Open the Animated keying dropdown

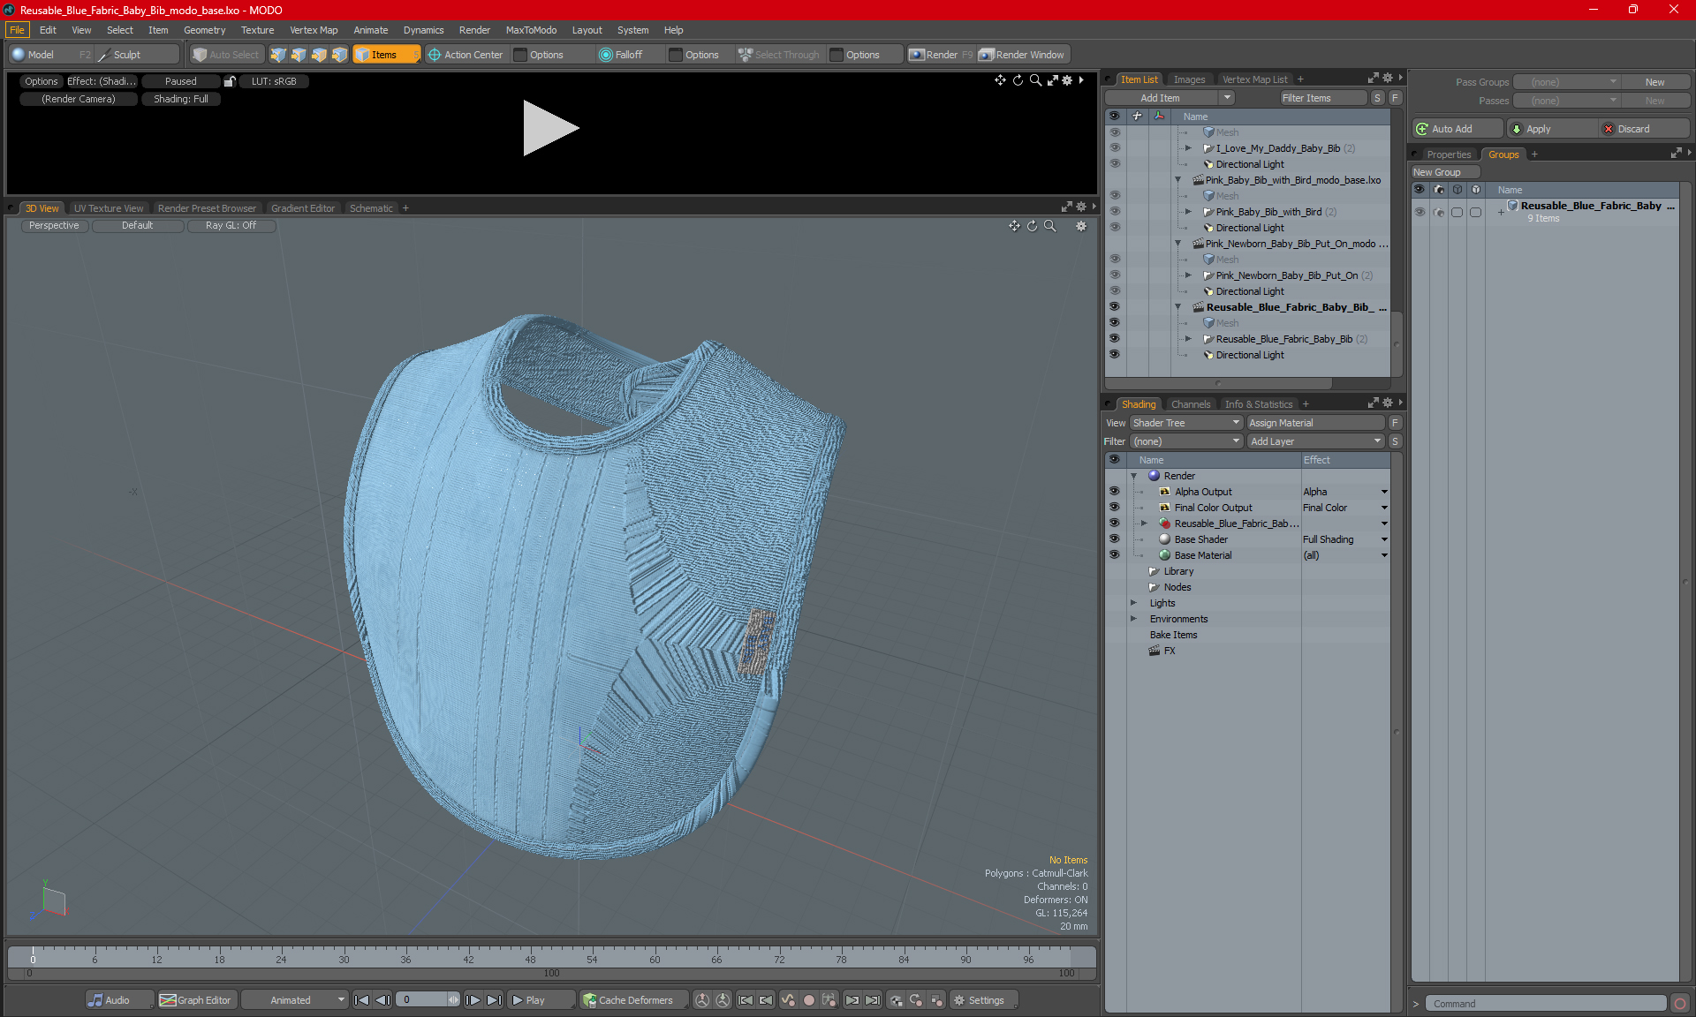(x=295, y=1000)
